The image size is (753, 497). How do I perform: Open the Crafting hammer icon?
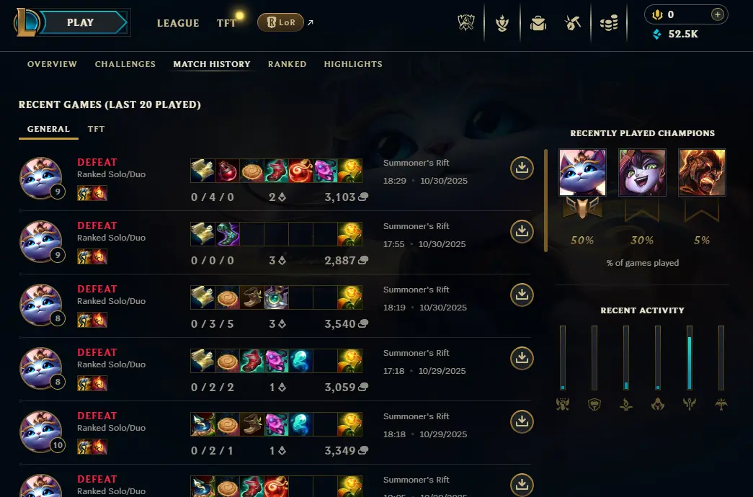(x=572, y=22)
